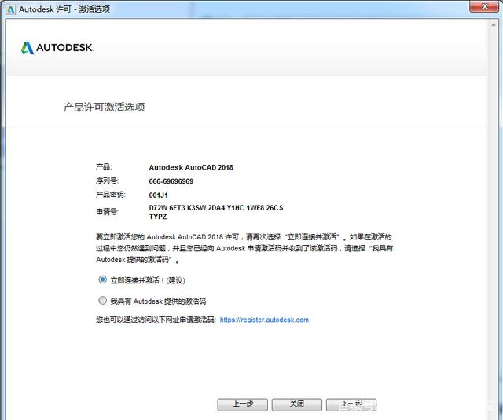Select "我具有 Autodesk 提供的激活码" radio option
Viewport: 503px width, 420px height.
102,301
